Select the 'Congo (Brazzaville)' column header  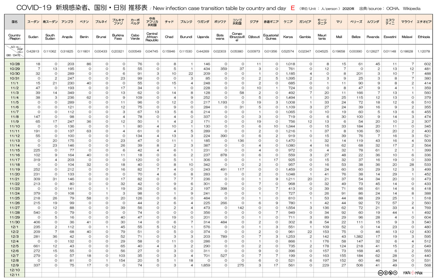[x=236, y=37]
